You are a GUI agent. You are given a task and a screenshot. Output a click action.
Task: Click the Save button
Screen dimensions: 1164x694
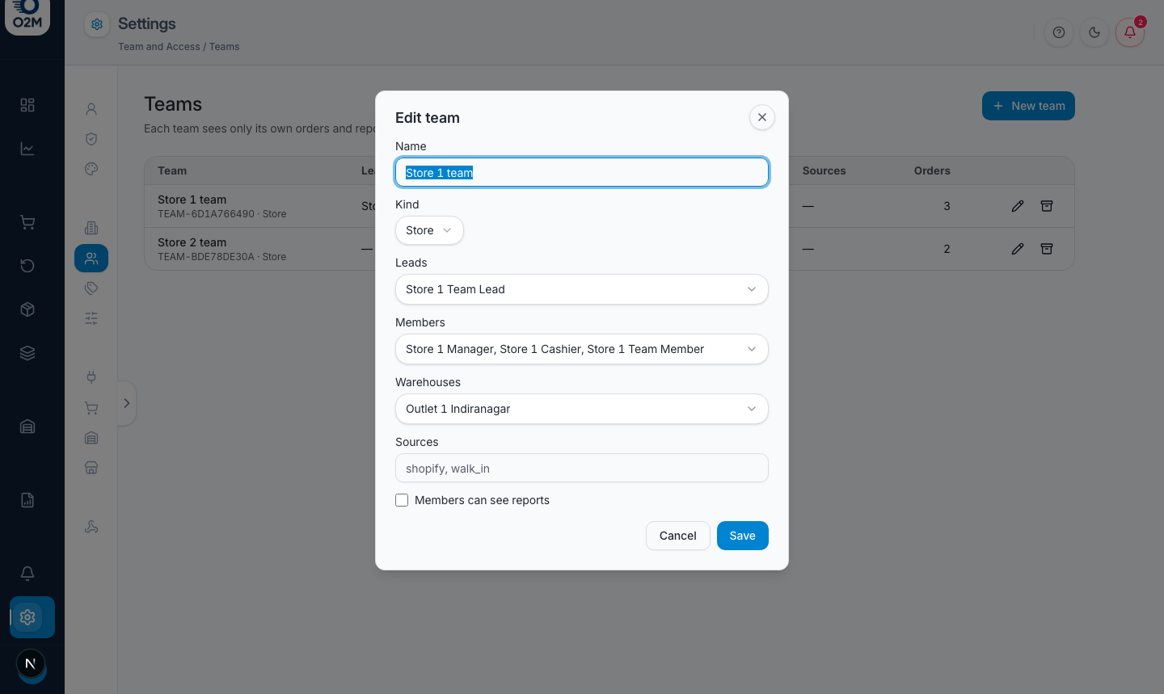[743, 536]
